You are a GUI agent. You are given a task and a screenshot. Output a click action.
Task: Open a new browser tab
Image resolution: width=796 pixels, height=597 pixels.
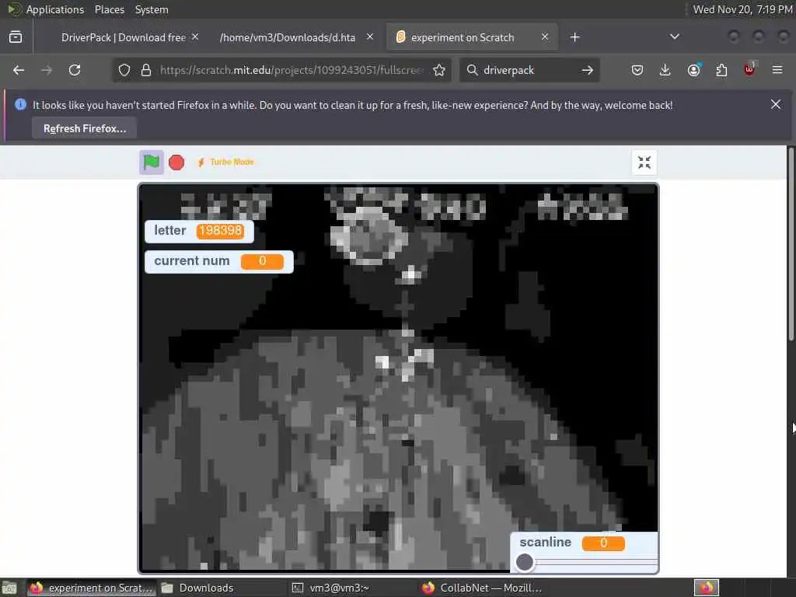[x=574, y=37]
